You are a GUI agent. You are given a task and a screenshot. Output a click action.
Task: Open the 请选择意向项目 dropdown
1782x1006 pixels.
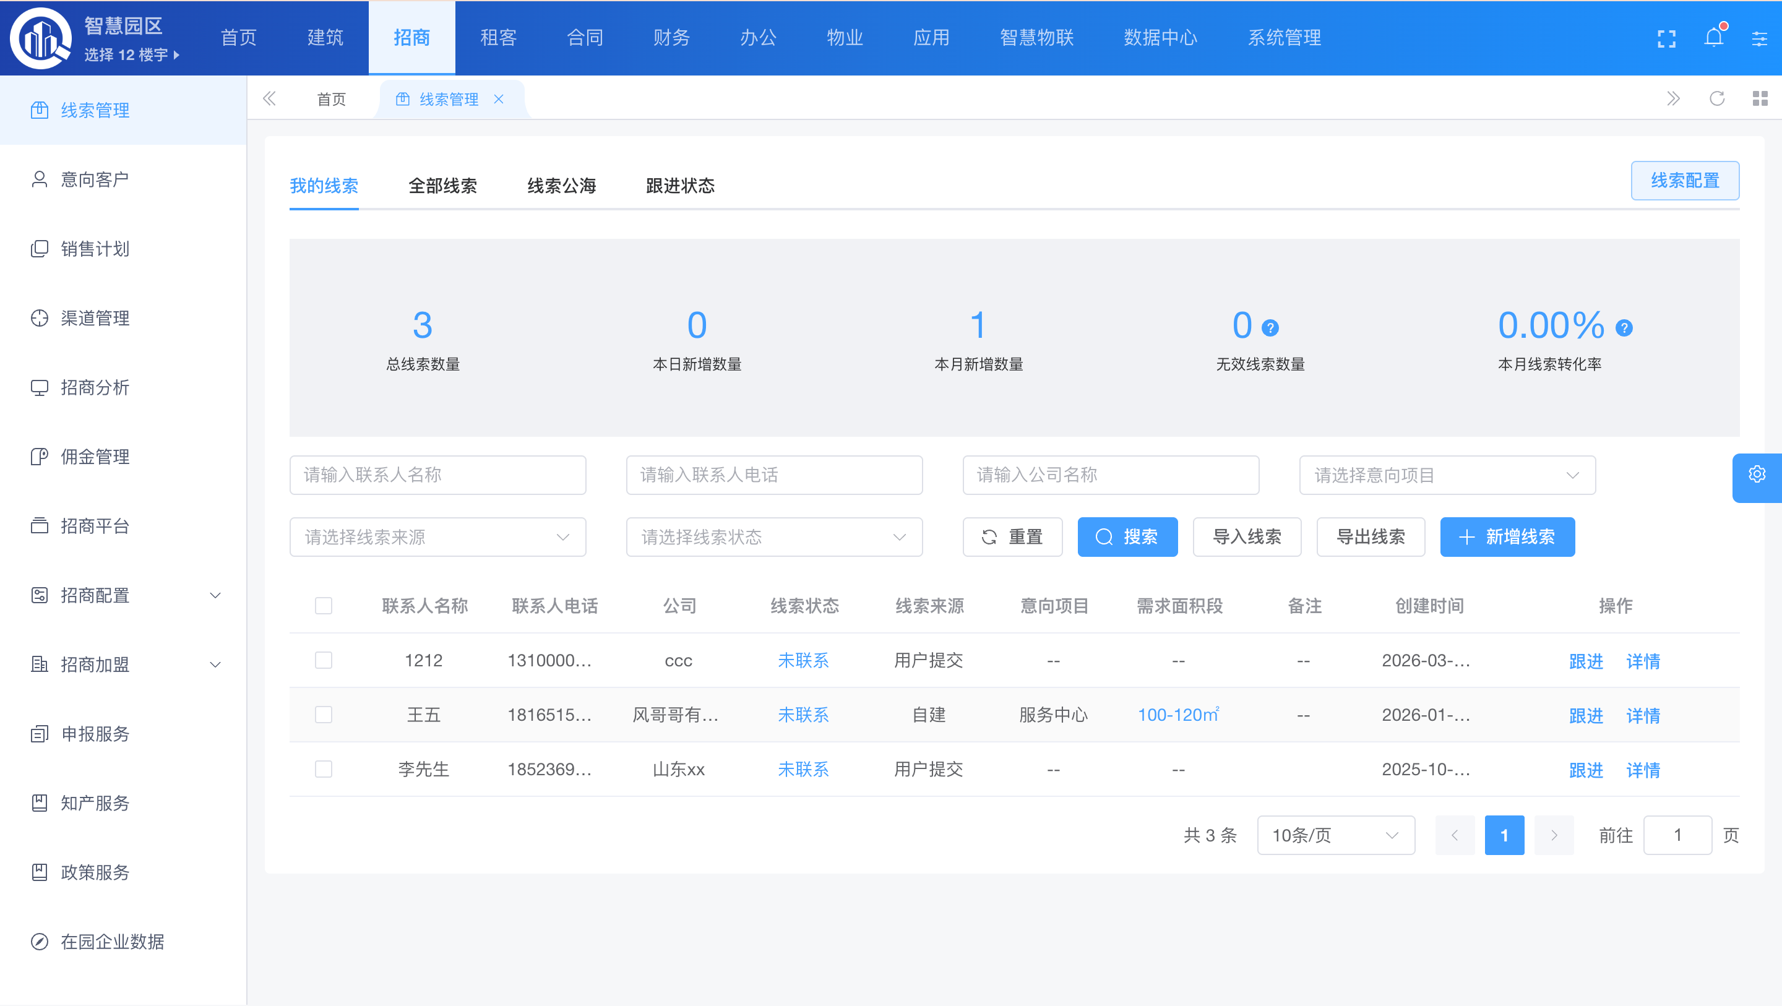pos(1447,475)
